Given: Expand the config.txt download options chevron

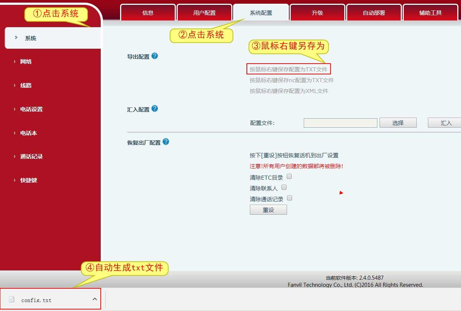Looking at the screenshot, I should 94,299.
